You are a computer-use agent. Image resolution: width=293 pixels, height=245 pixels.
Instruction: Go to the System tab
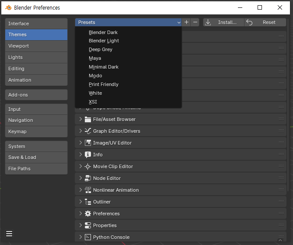[36, 146]
